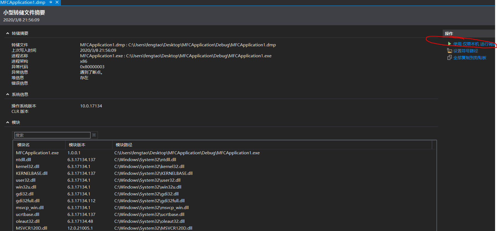The width and height of the screenshot is (497, 231).
Task: Click process architecture value x86
Action: coord(84,61)
